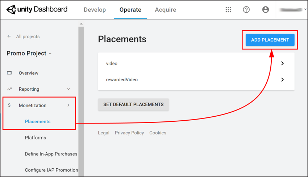Click the Monetization dollar icon
This screenshot has height=177, width=308.
point(9,105)
